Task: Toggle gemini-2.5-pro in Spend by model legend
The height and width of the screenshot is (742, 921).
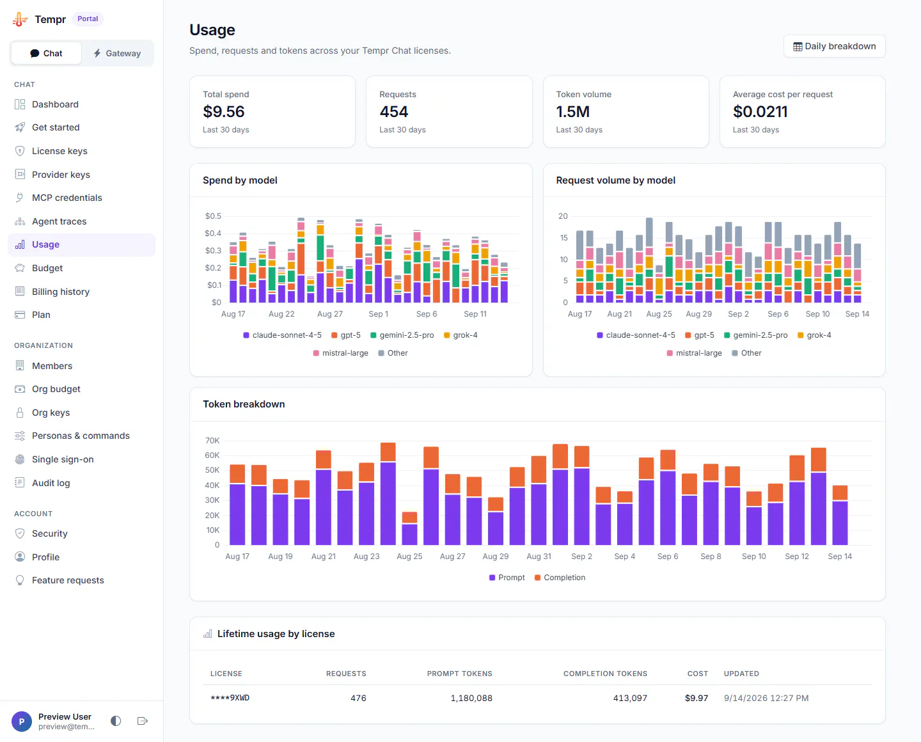Action: click(402, 335)
